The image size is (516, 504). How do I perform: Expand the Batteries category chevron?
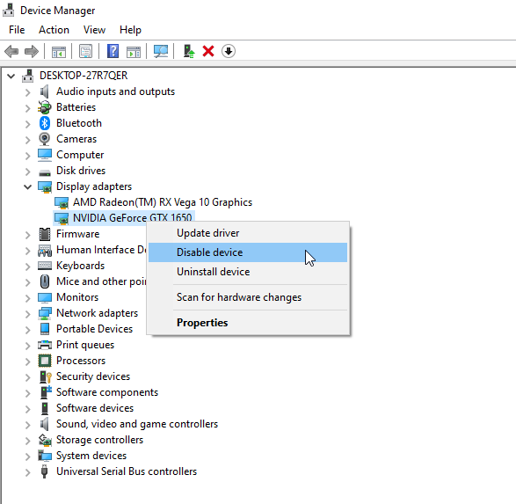[x=27, y=108]
